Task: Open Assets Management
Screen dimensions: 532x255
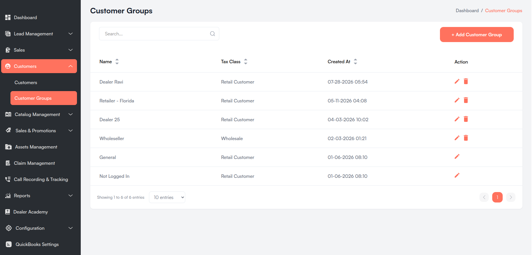Action: pyautogui.click(x=39, y=147)
